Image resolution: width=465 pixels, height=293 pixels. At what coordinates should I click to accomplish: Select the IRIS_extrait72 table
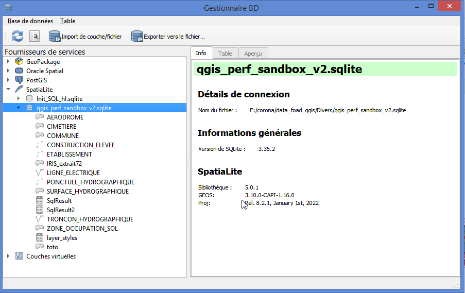tap(64, 163)
